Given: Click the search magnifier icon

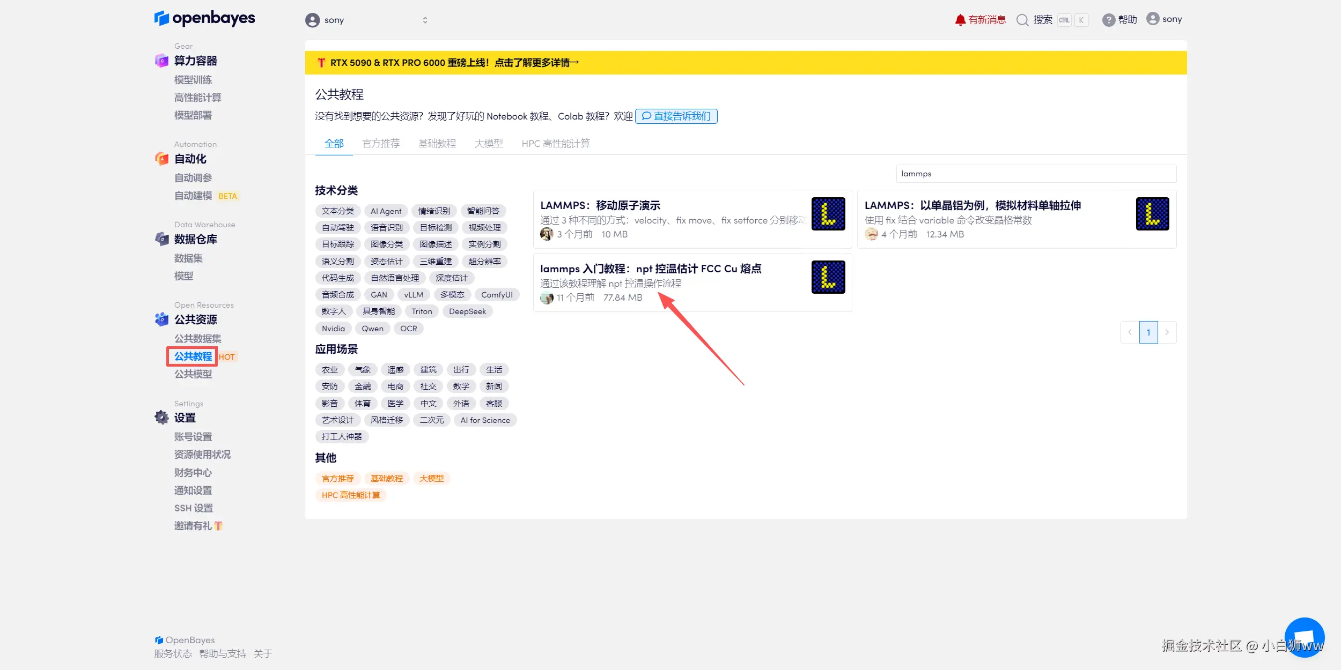Looking at the screenshot, I should point(1022,20).
